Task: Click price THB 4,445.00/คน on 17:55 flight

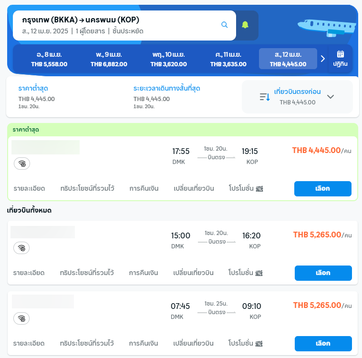Action: pyautogui.click(x=321, y=151)
